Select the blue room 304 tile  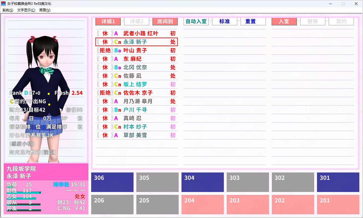point(202,182)
